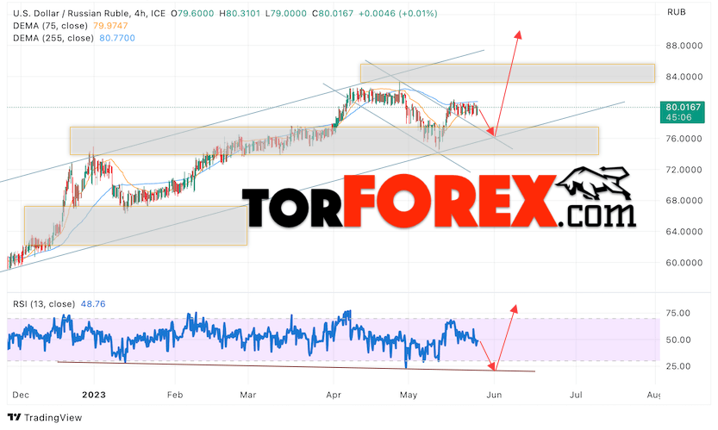Click the Jun label on time axis

(494, 395)
